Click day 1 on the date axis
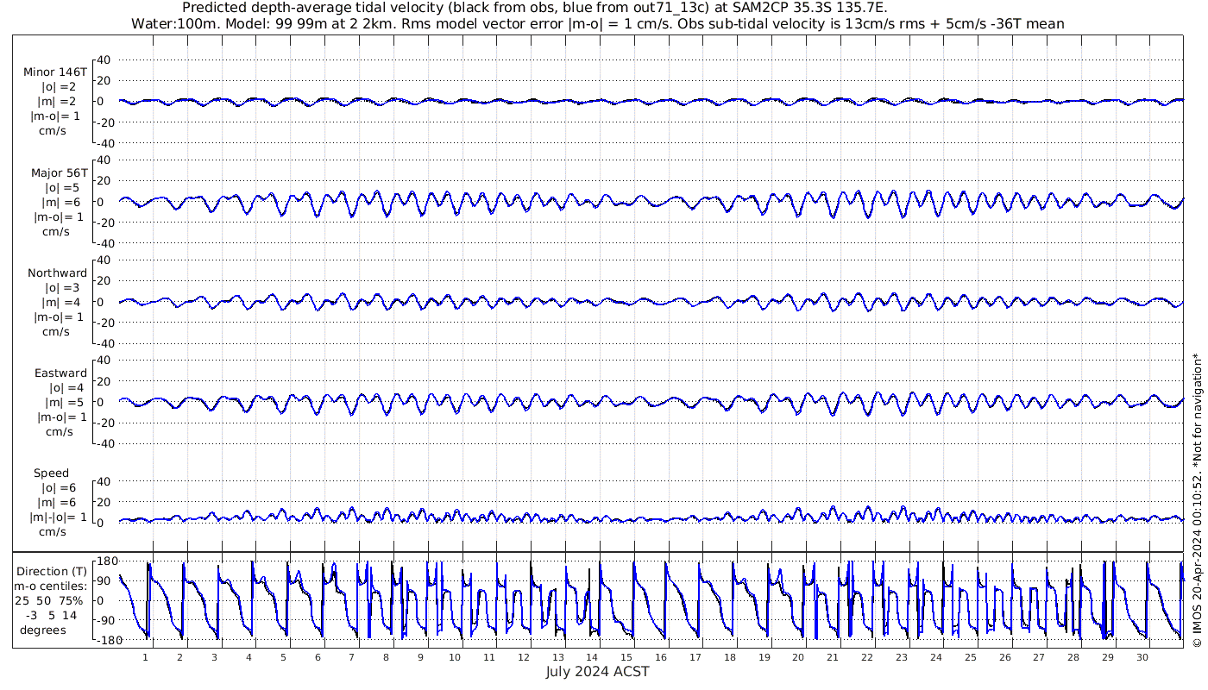This screenshot has width=1208, height=690. [x=146, y=657]
